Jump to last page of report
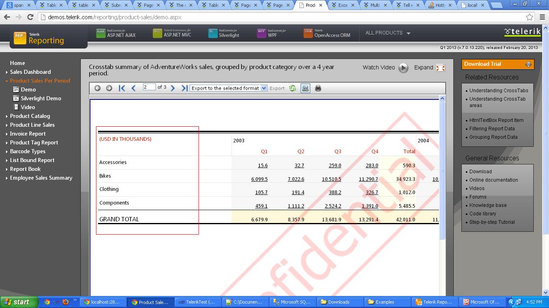The width and height of the screenshot is (549, 308). coord(184,88)
